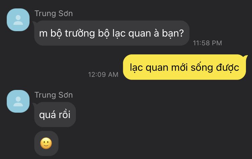Tap the 'quá rồi' message bubble
Viewport: 252px width, 159px height.
click(55, 115)
